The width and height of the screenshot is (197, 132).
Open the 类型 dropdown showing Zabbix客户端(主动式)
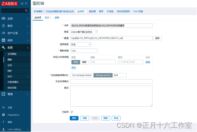[84, 32]
